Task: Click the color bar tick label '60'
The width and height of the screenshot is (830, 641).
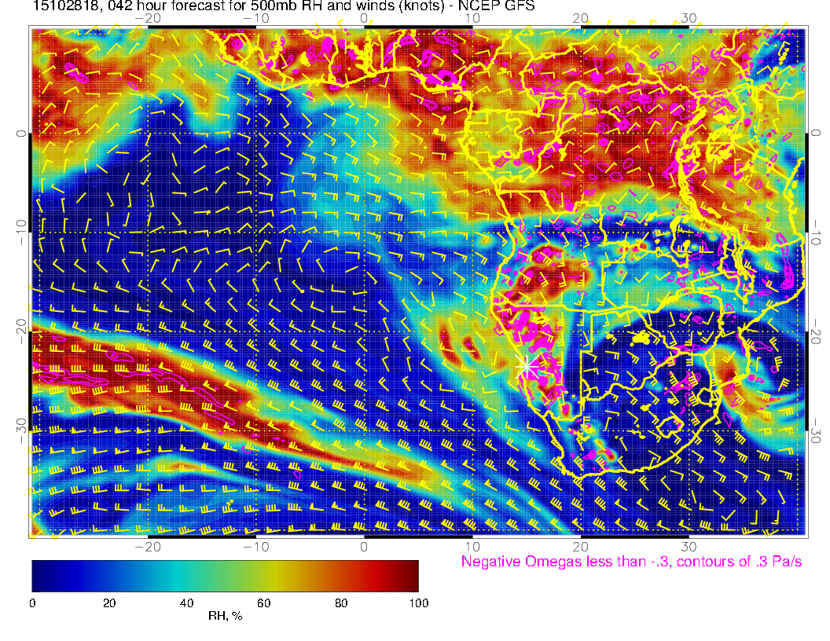Action: tap(263, 603)
